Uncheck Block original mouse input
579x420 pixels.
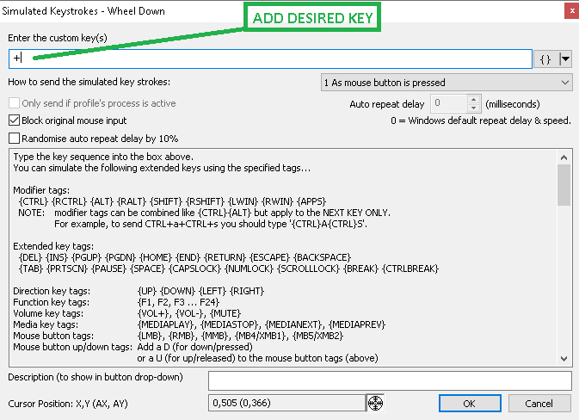pos(68,120)
